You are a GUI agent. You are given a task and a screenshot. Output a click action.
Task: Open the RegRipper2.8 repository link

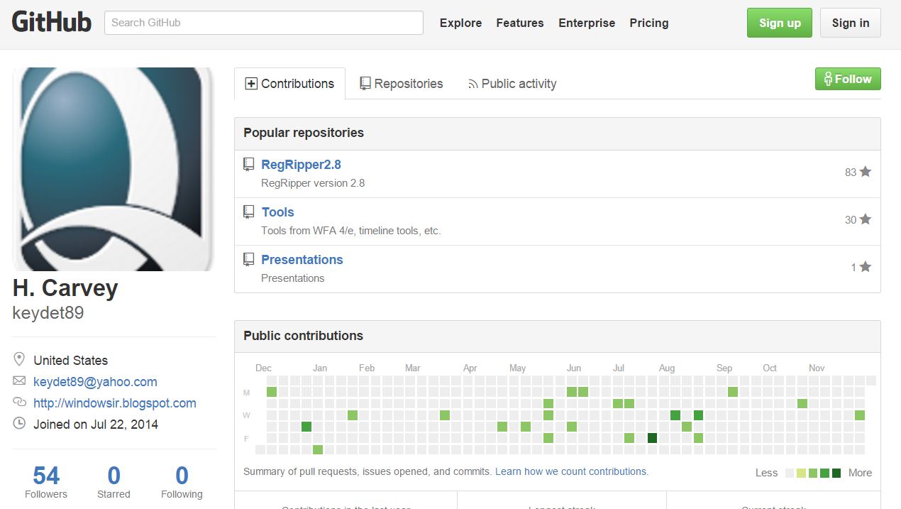point(302,165)
